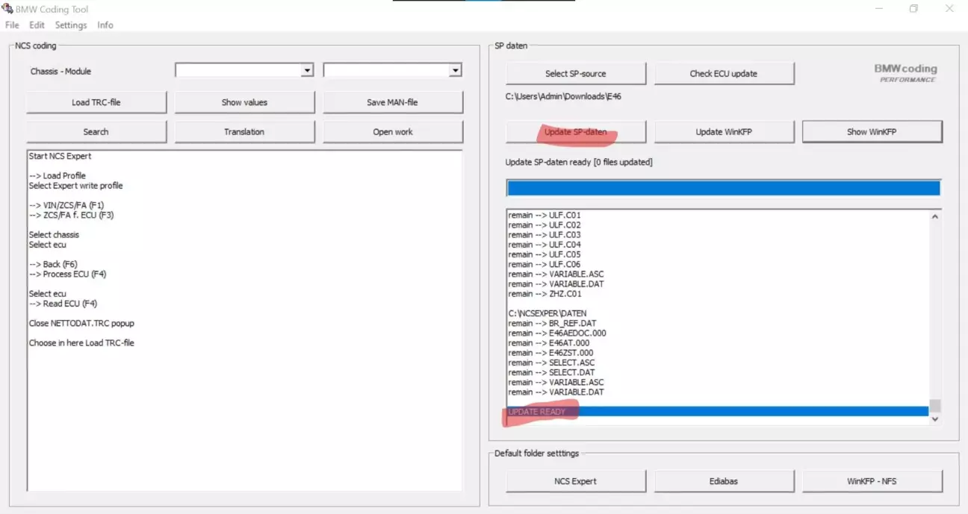The image size is (968, 514).
Task: Set the WinKFP - NFS default folder
Action: [872, 481]
